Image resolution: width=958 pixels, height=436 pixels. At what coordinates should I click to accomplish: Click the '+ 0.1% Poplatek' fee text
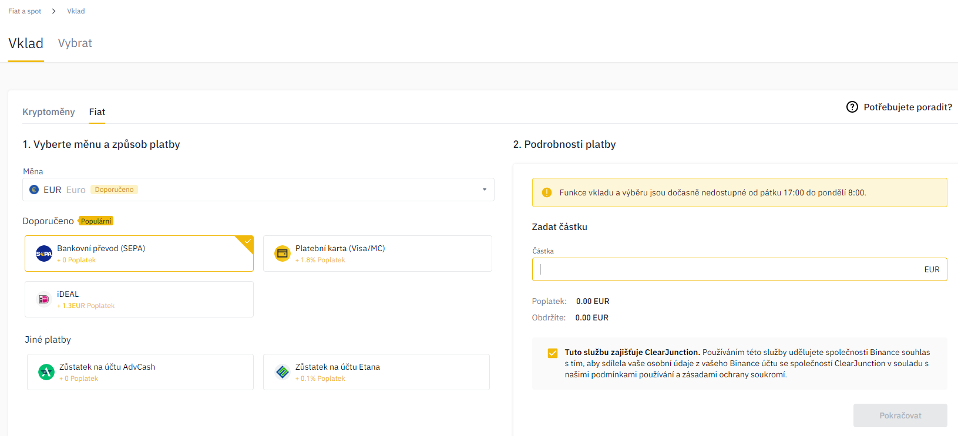tap(320, 378)
